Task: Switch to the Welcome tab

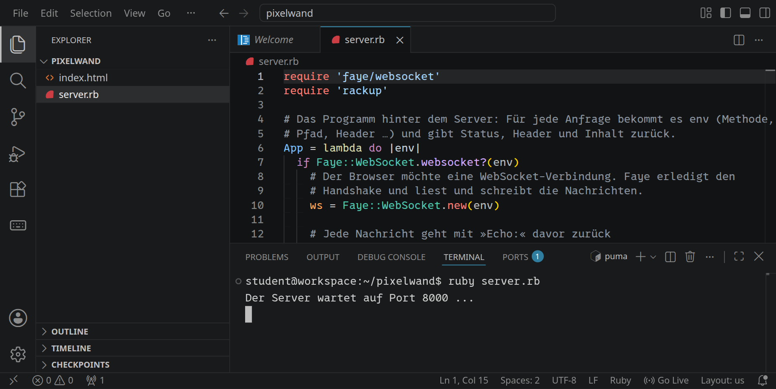Action: coord(275,40)
